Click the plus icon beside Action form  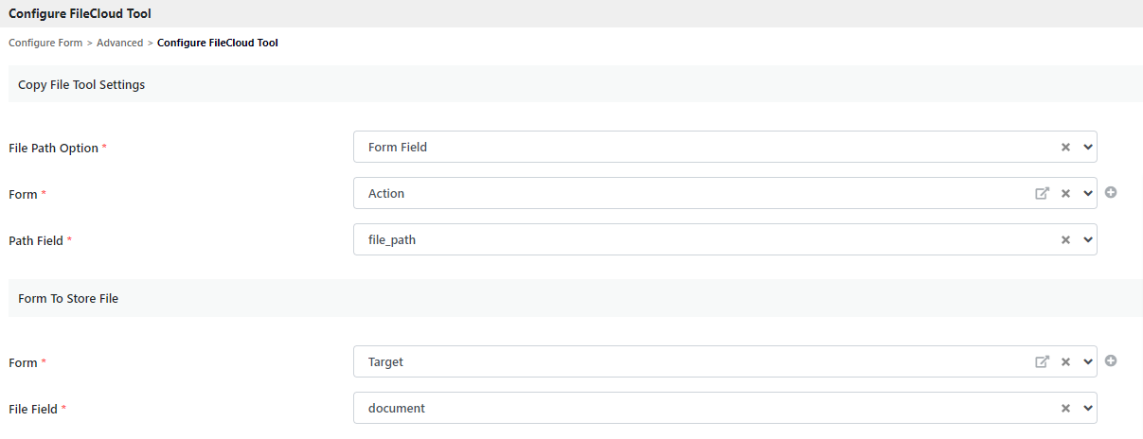[x=1112, y=192]
